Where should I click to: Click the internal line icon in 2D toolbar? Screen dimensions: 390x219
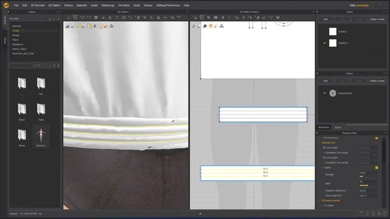(x=223, y=18)
